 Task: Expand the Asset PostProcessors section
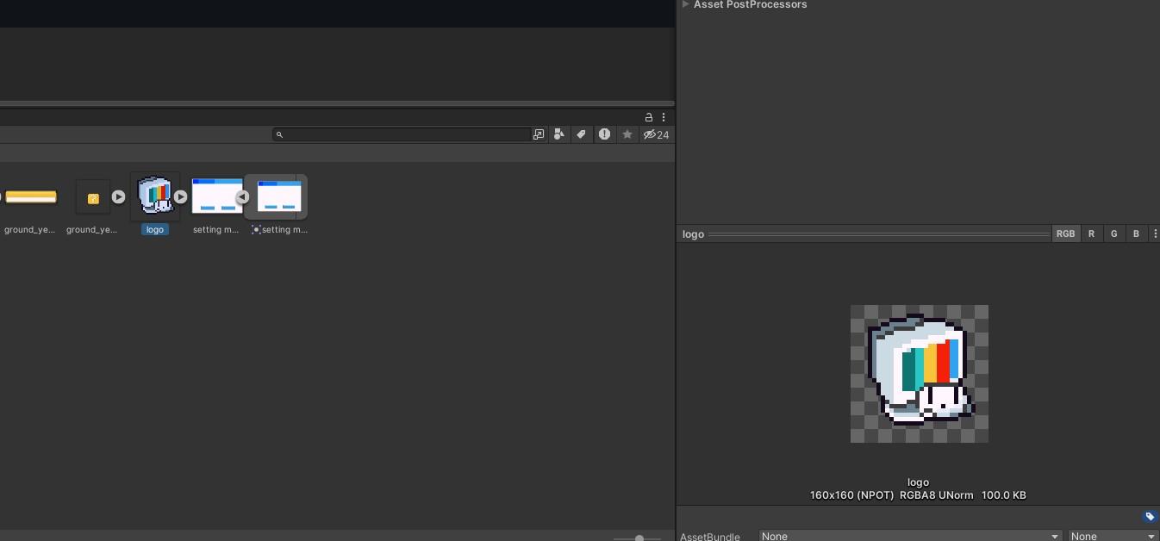[x=685, y=4]
